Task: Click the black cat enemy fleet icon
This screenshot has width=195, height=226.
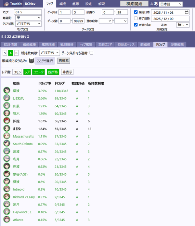Action: pyautogui.click(x=31, y=60)
